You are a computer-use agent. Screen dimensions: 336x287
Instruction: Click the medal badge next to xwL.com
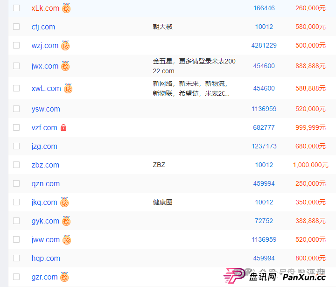tap(68, 89)
